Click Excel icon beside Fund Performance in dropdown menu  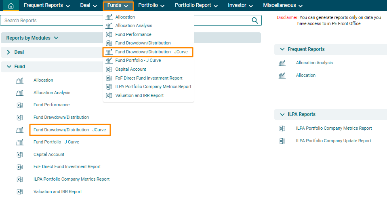click(x=109, y=35)
